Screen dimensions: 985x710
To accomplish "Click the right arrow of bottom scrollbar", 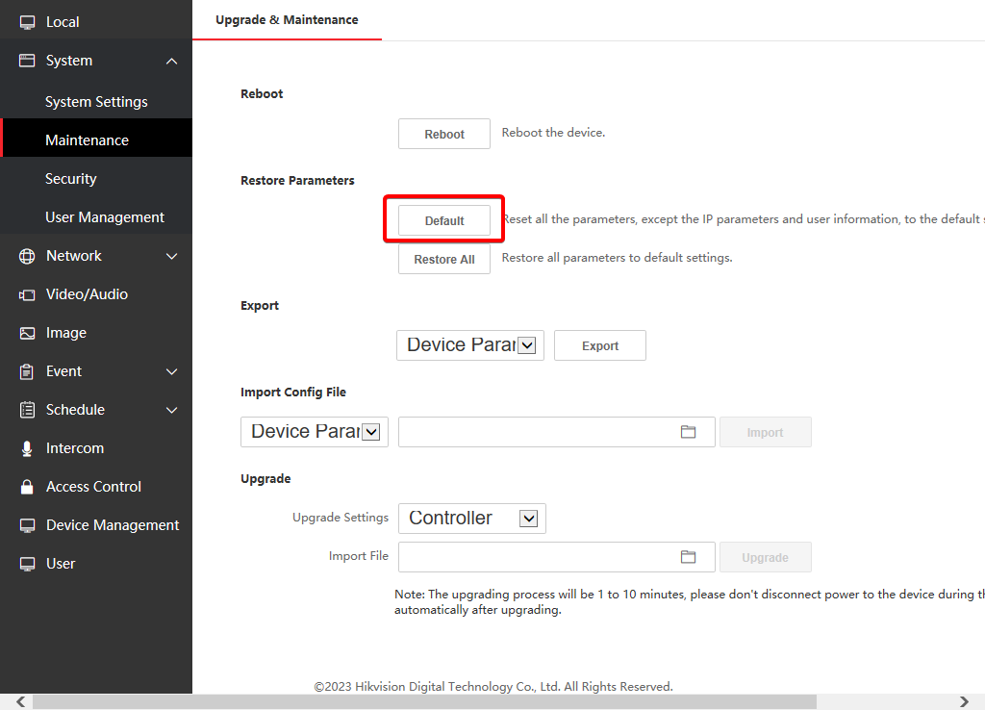I will pos(963,703).
